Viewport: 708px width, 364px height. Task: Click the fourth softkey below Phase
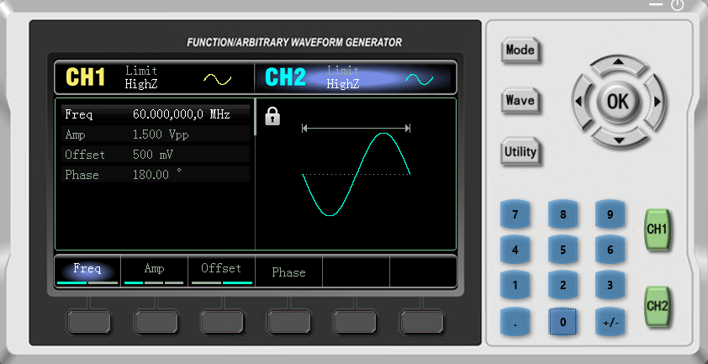pos(288,322)
